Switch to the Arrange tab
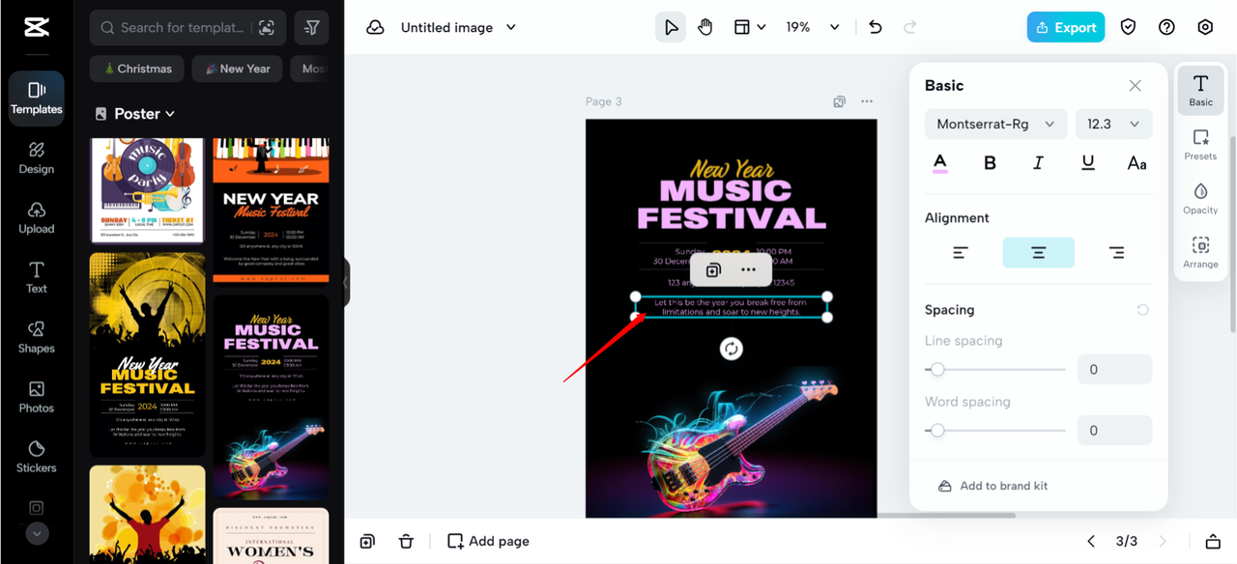 point(1201,253)
